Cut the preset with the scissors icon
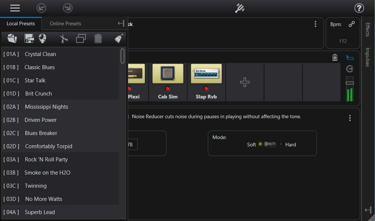 (x=64, y=38)
